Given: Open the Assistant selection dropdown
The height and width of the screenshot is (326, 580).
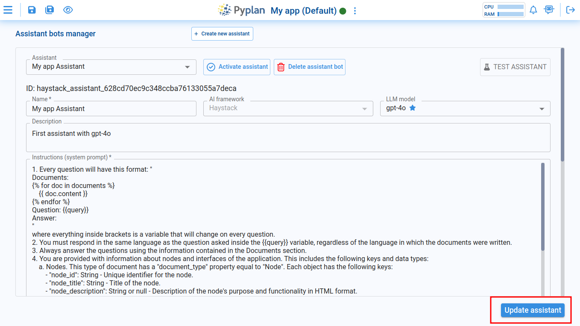Looking at the screenshot, I should tap(187, 67).
